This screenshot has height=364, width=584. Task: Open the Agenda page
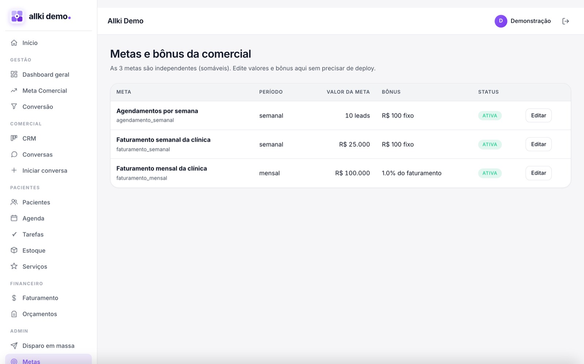point(49,218)
